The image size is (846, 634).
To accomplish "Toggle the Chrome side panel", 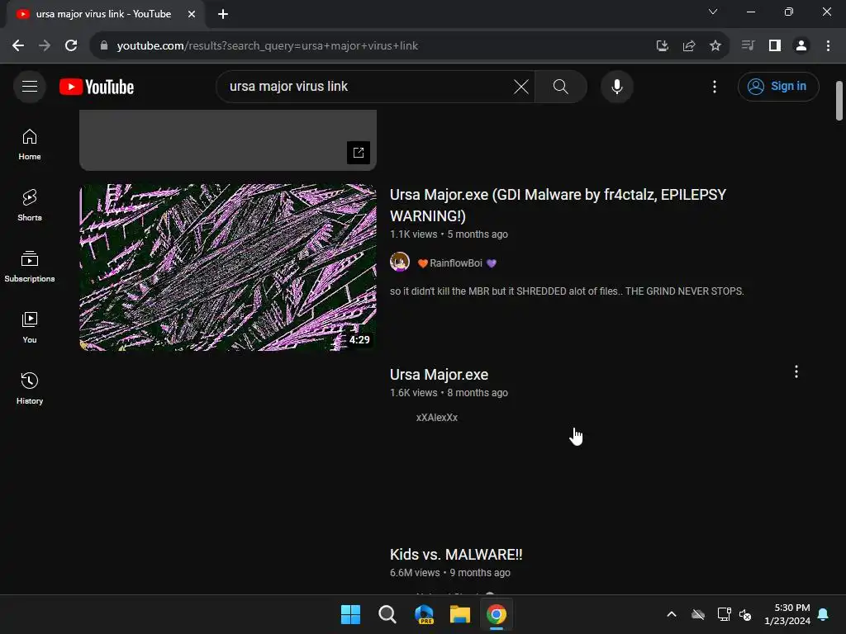I will pos(775,46).
